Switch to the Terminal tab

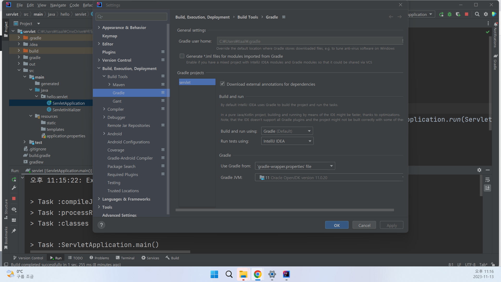click(125, 258)
